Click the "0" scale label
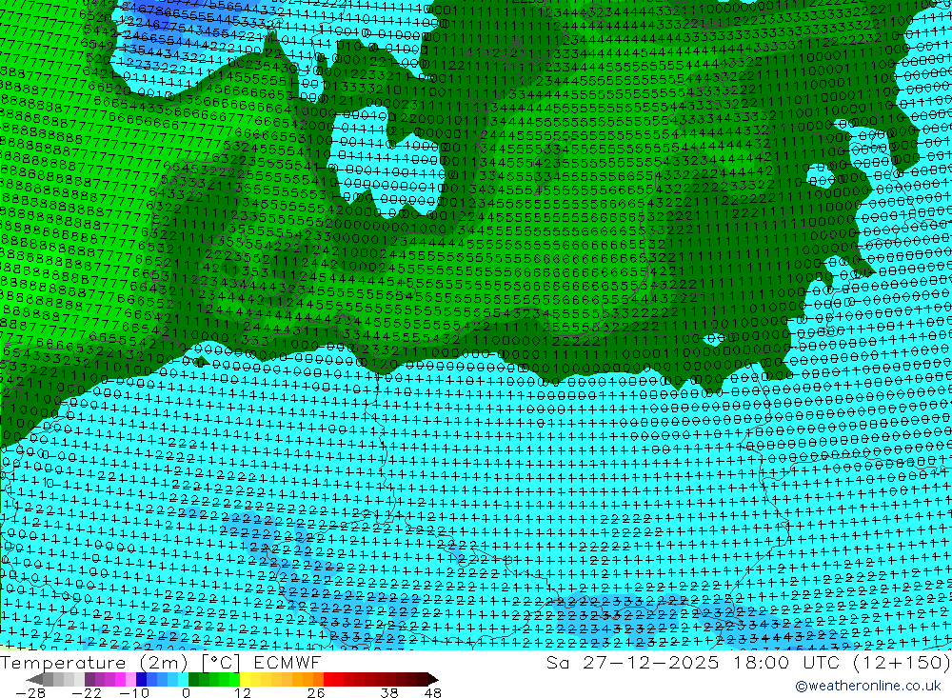The width and height of the screenshot is (952, 698). (186, 693)
